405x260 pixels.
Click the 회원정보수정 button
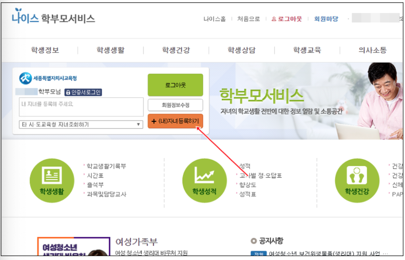tap(175, 105)
